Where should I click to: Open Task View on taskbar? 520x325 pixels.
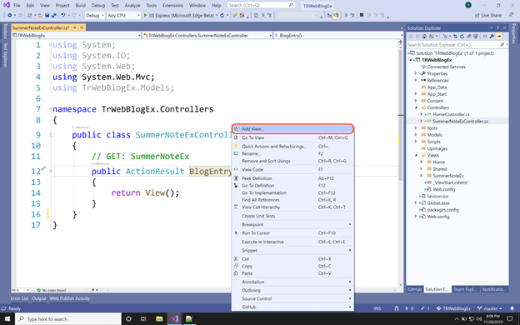point(143,318)
